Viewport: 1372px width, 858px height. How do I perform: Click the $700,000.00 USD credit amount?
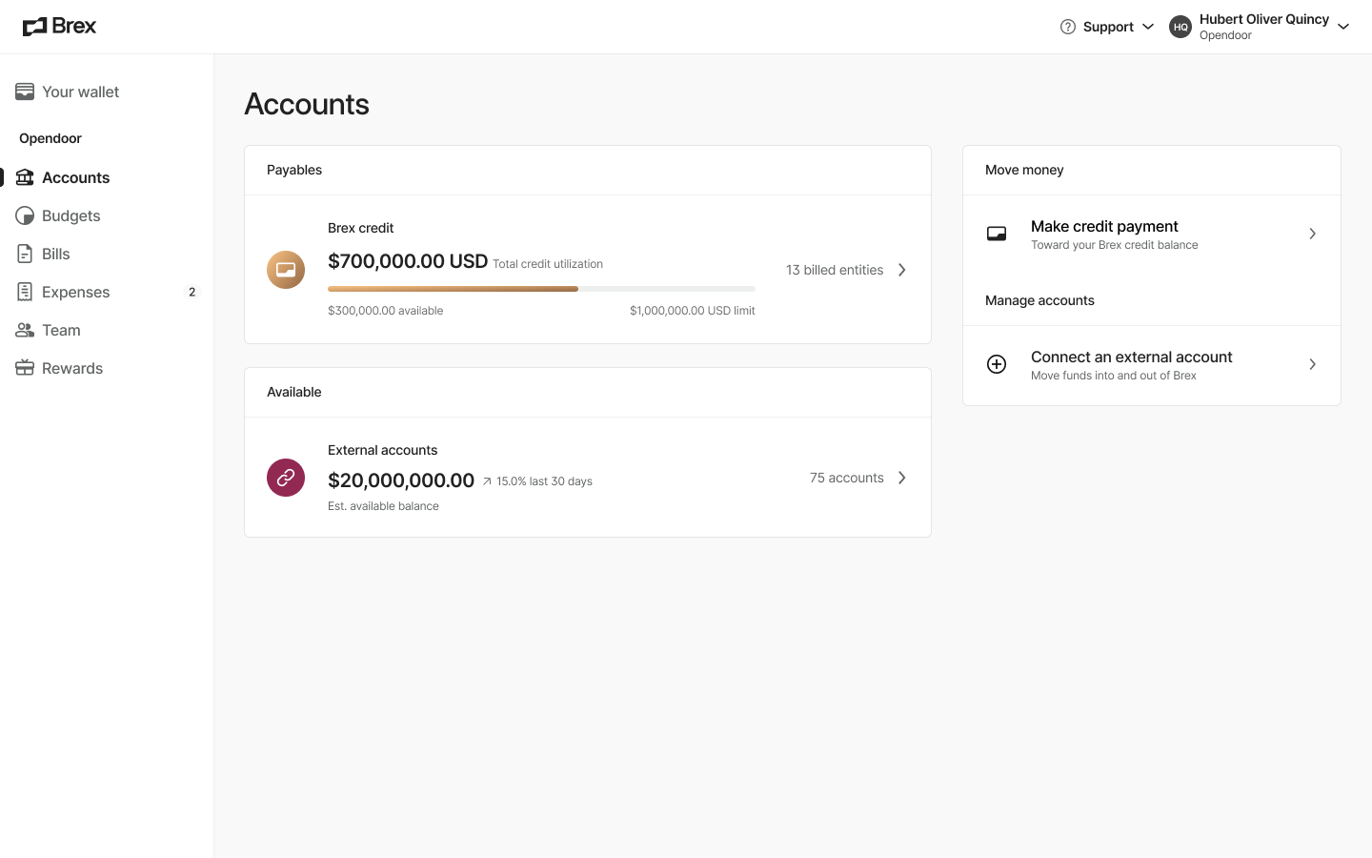(x=408, y=261)
